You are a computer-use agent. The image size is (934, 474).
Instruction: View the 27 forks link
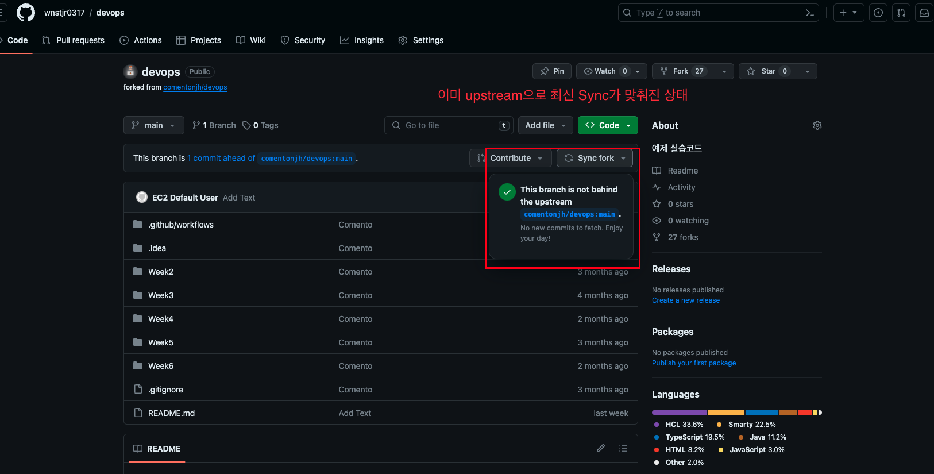tap(676, 237)
